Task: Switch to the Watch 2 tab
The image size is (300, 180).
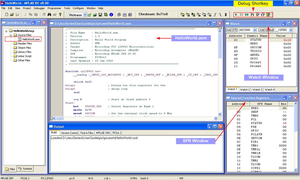Action: coord(245,89)
